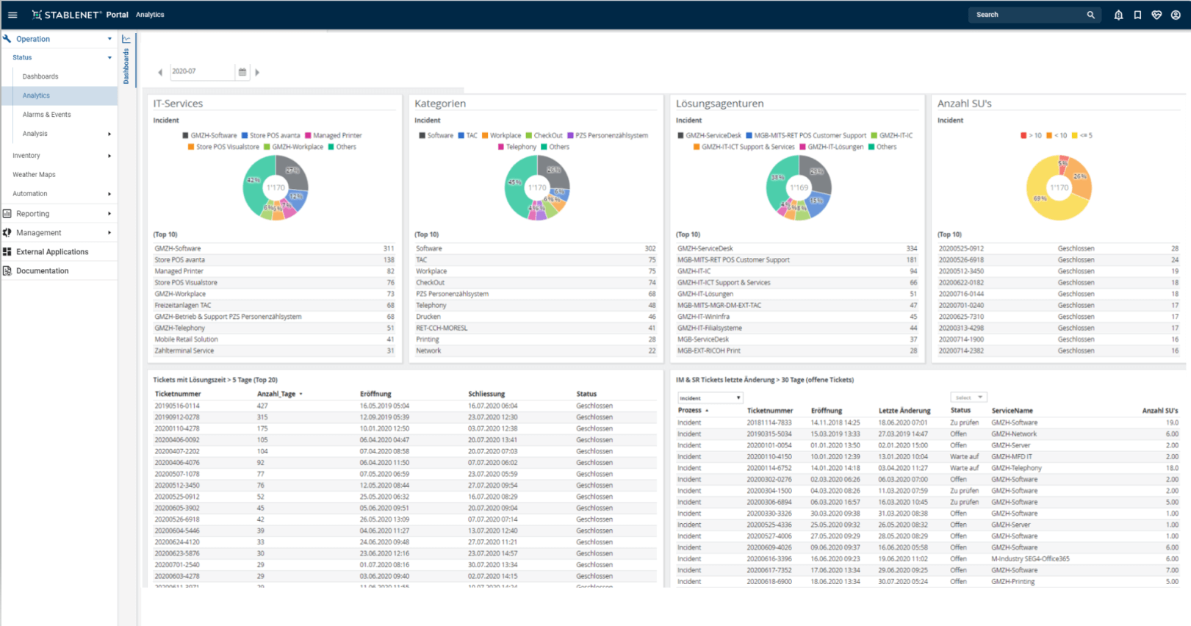Expand the Reporting section arrow
The height and width of the screenshot is (626, 1191).
(109, 214)
